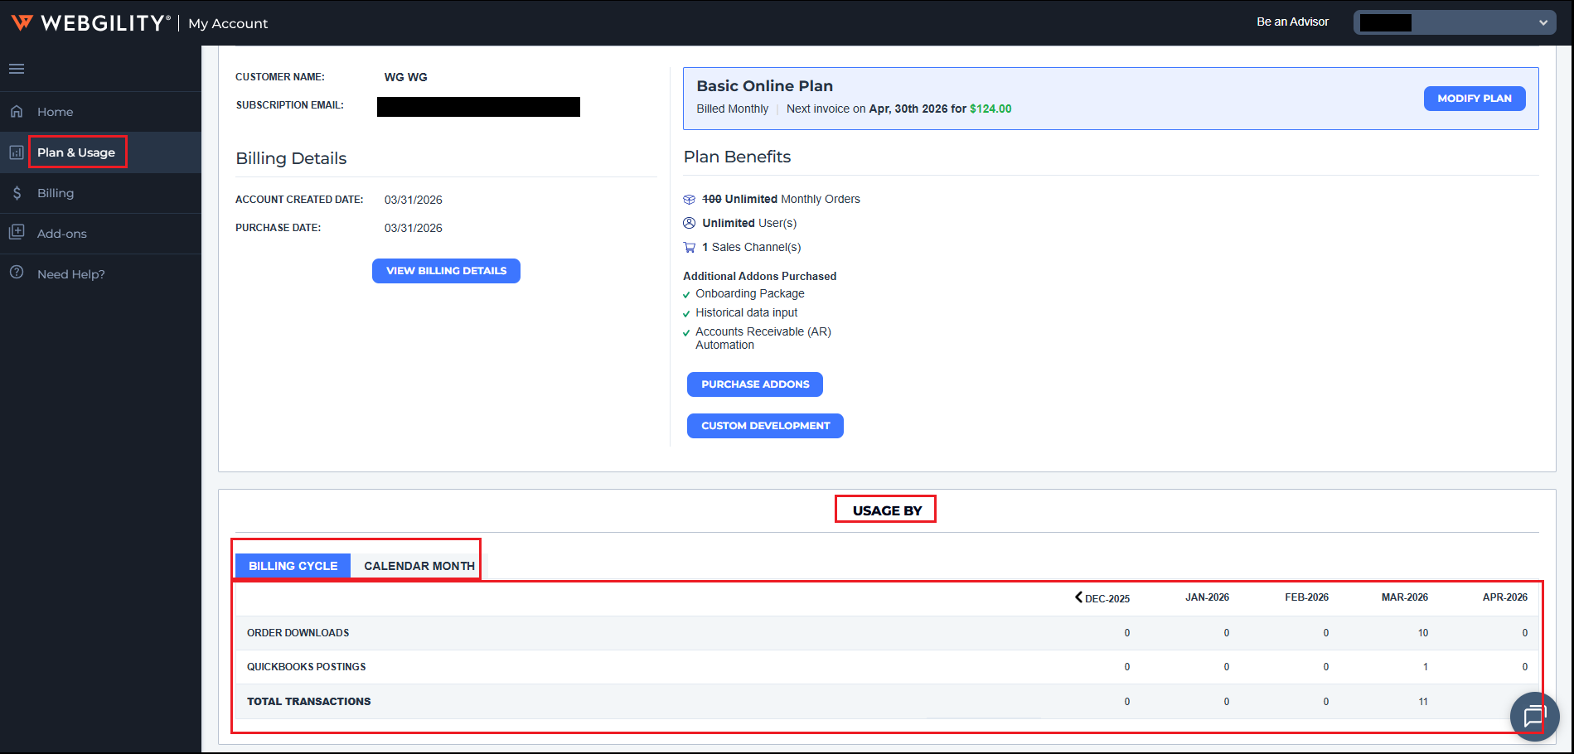Click the Purchase Addons button
This screenshot has height=754, width=1574.
point(754,384)
